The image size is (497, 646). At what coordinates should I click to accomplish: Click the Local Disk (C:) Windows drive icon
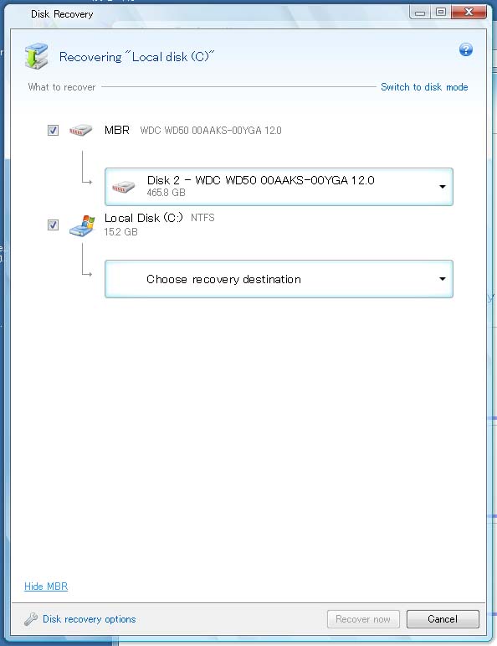coord(82,225)
